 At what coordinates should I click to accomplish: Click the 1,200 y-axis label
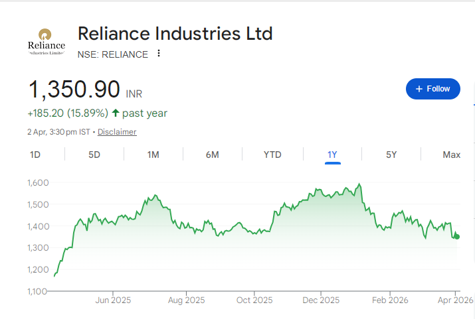(38, 269)
